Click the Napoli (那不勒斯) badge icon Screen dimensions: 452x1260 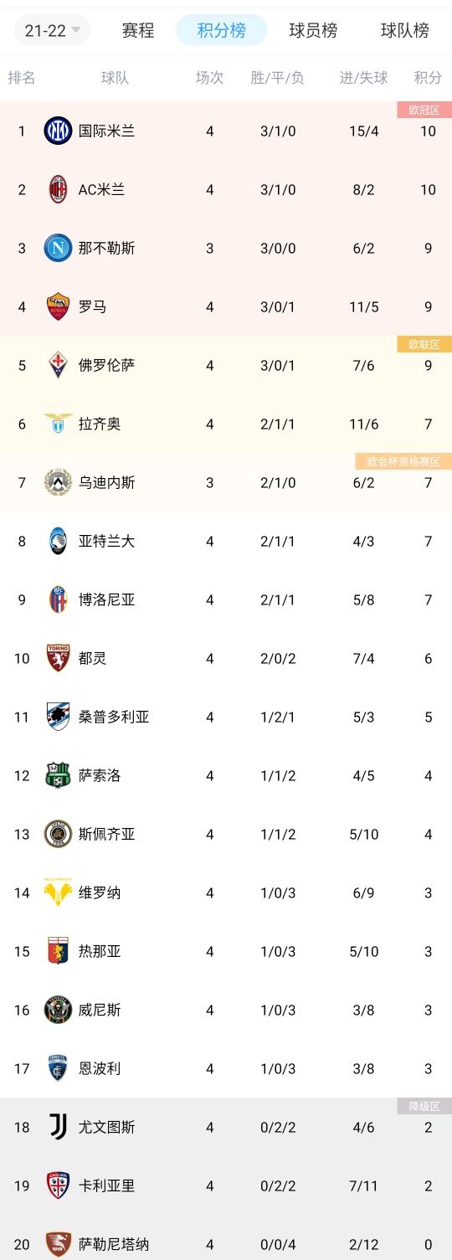pos(59,248)
